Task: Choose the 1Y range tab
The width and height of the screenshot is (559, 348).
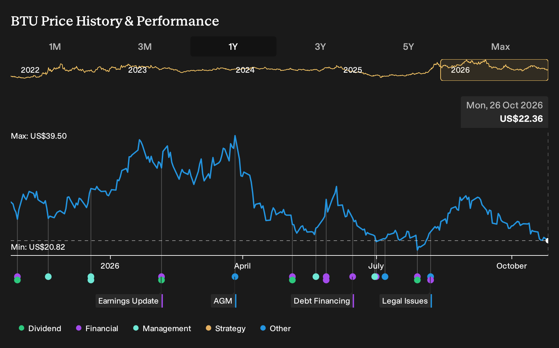Action: coord(233,46)
